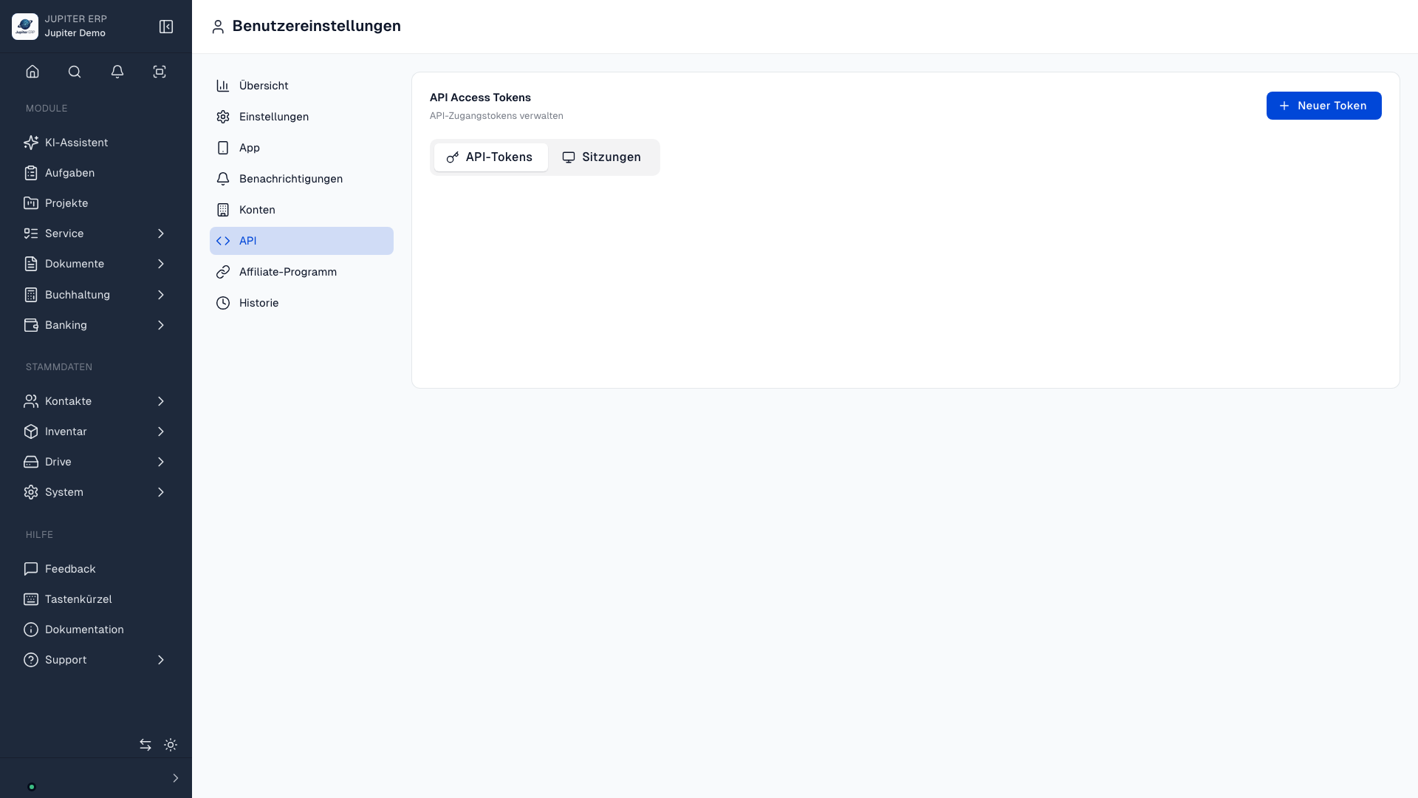Open Projekte module
The image size is (1418, 798).
tap(96, 203)
